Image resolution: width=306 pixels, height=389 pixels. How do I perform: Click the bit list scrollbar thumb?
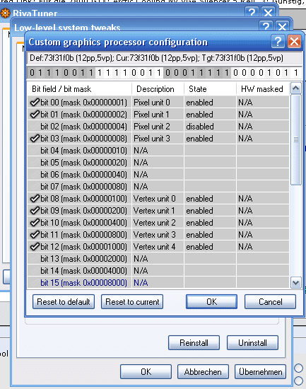(x=296, y=139)
